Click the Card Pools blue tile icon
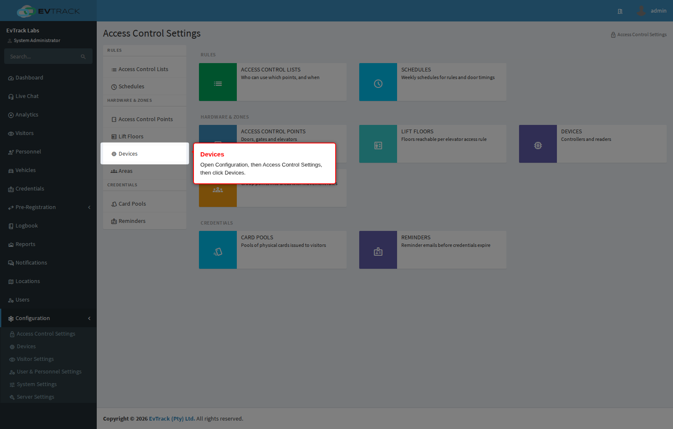Image resolution: width=673 pixels, height=429 pixels. pos(218,250)
